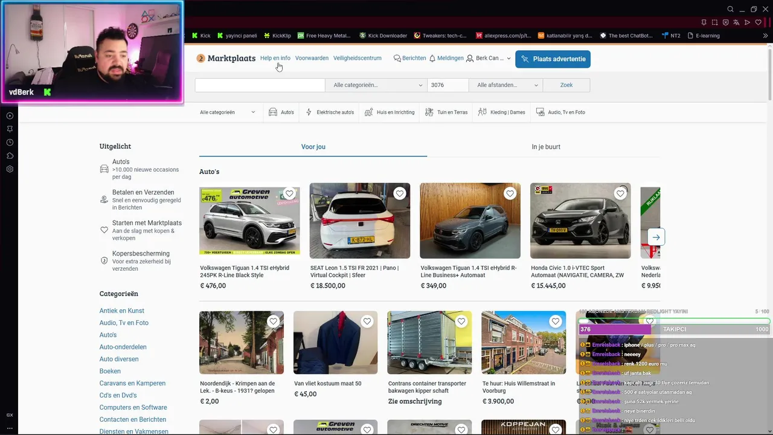Click the search keyword input field
This screenshot has width=773, height=435.
260,85
